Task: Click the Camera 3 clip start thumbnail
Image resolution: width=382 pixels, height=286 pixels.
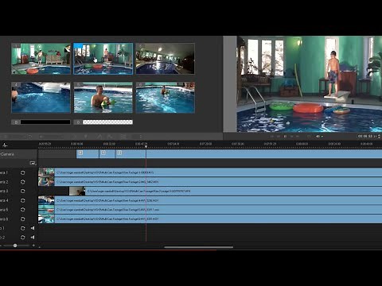Action: click(x=77, y=191)
